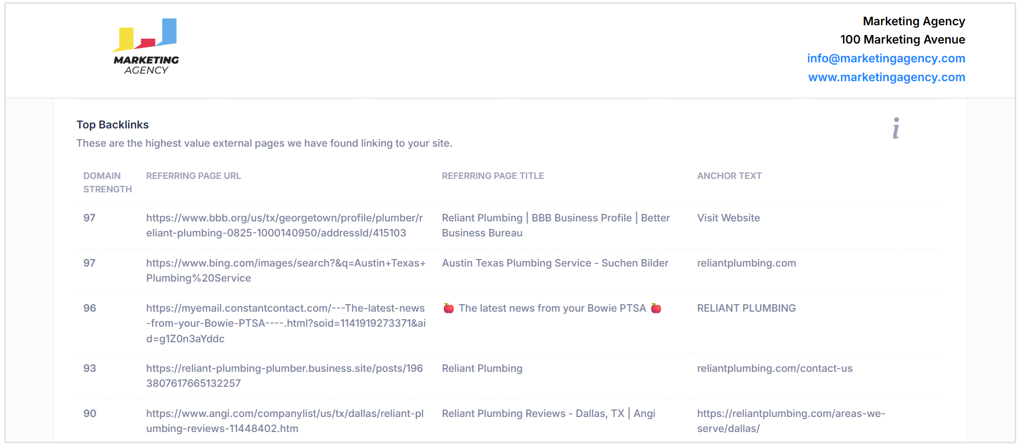Click the Marketing Agency logo
The width and height of the screenshot is (1021, 446).
(x=146, y=47)
